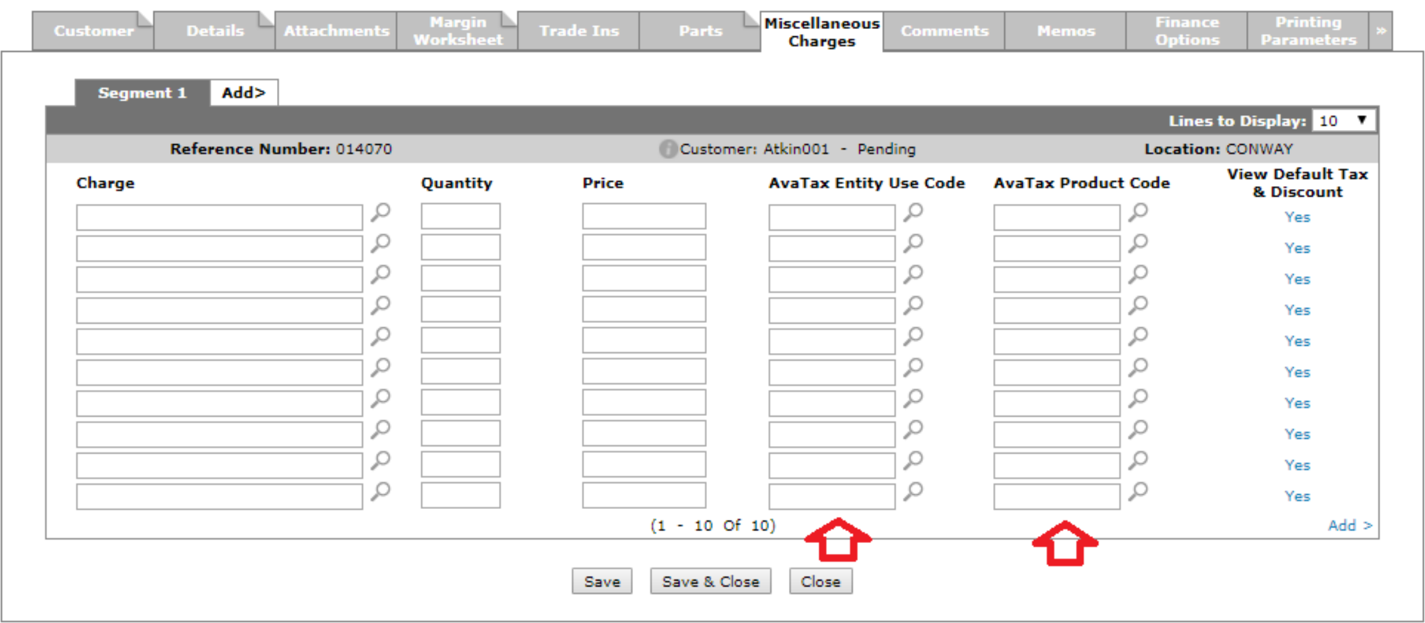Click the Save button
Screen dimensions: 1425x623
602,581
